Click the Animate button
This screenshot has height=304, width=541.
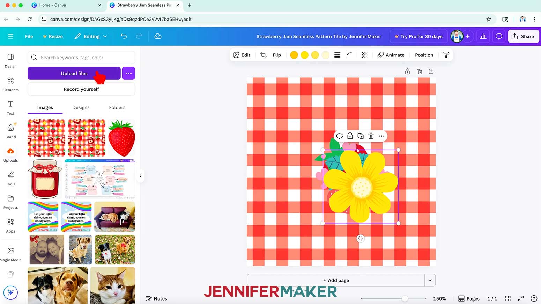coord(391,55)
